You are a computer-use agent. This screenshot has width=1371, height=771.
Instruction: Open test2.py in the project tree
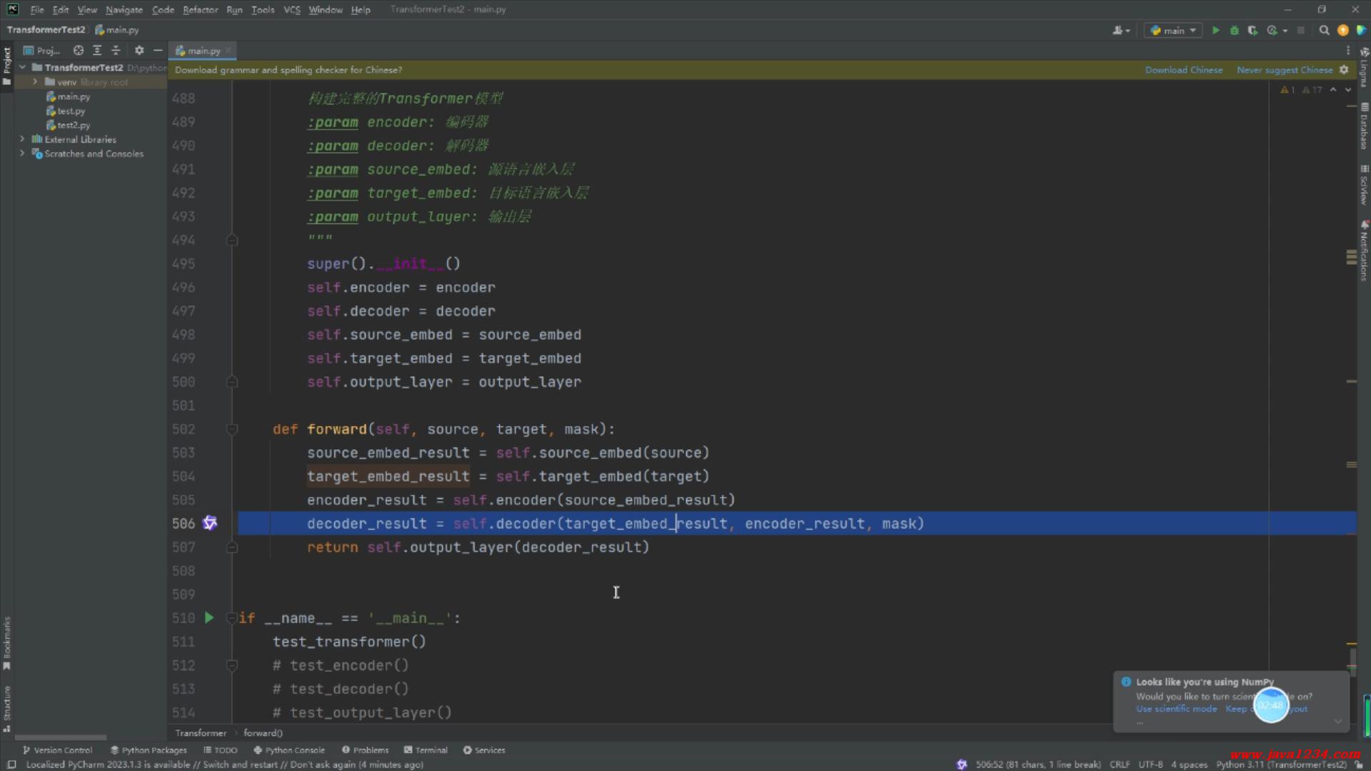click(73, 125)
